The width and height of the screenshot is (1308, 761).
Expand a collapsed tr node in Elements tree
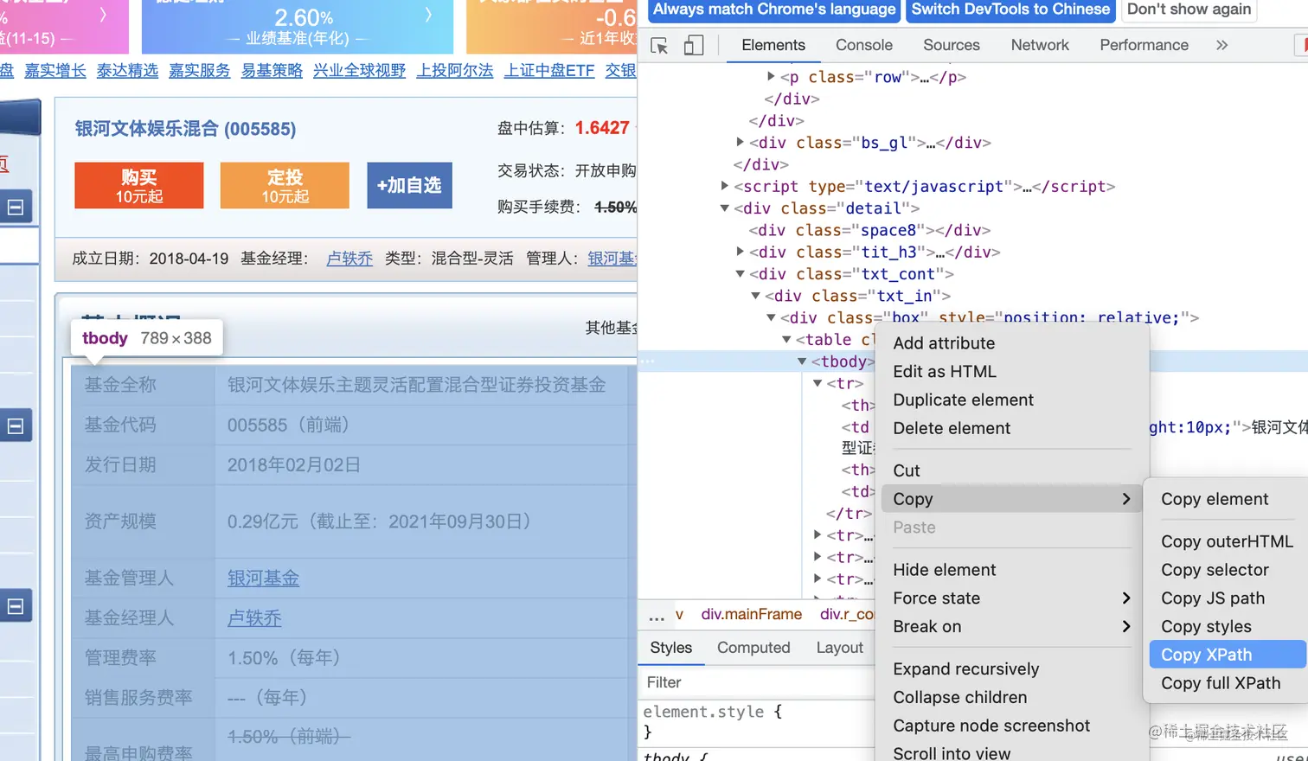coord(817,534)
